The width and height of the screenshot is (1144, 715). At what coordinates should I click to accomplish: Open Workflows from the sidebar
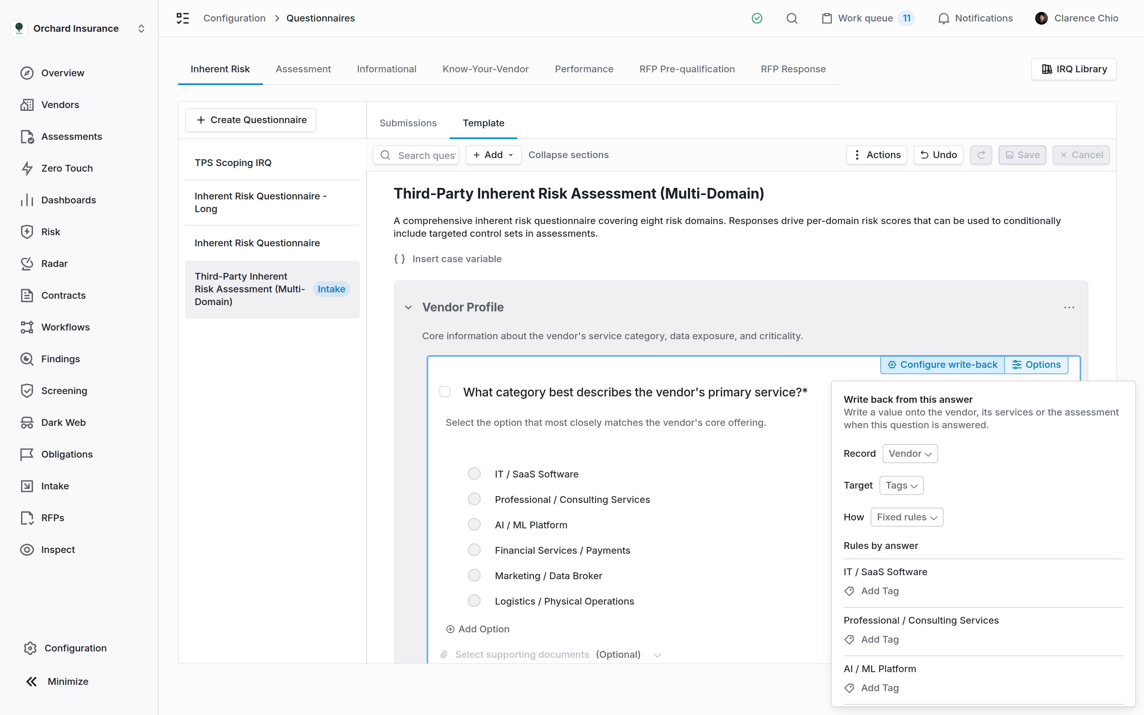point(55,327)
